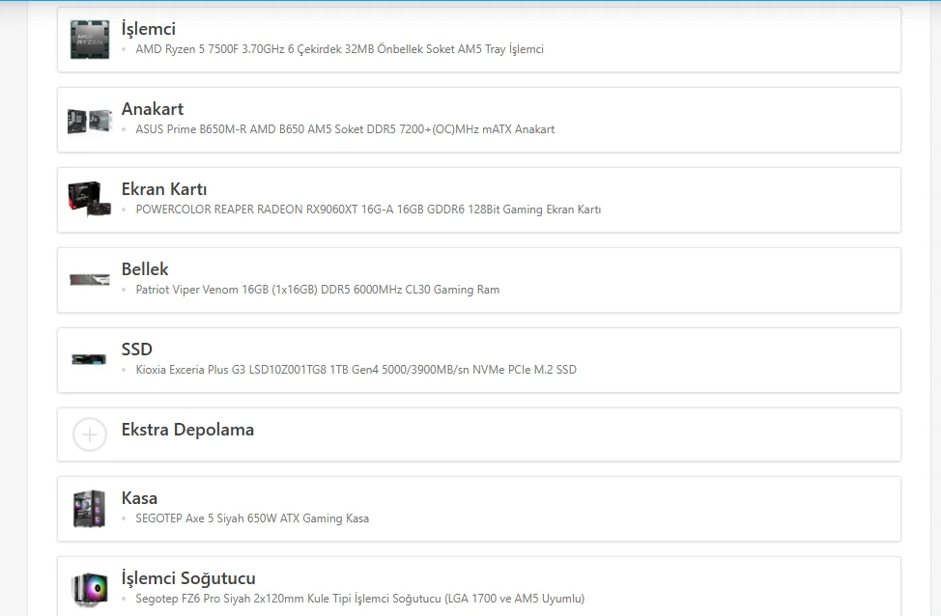941x616 pixels.
Task: Open the Kasa section heading
Action: coord(139,498)
